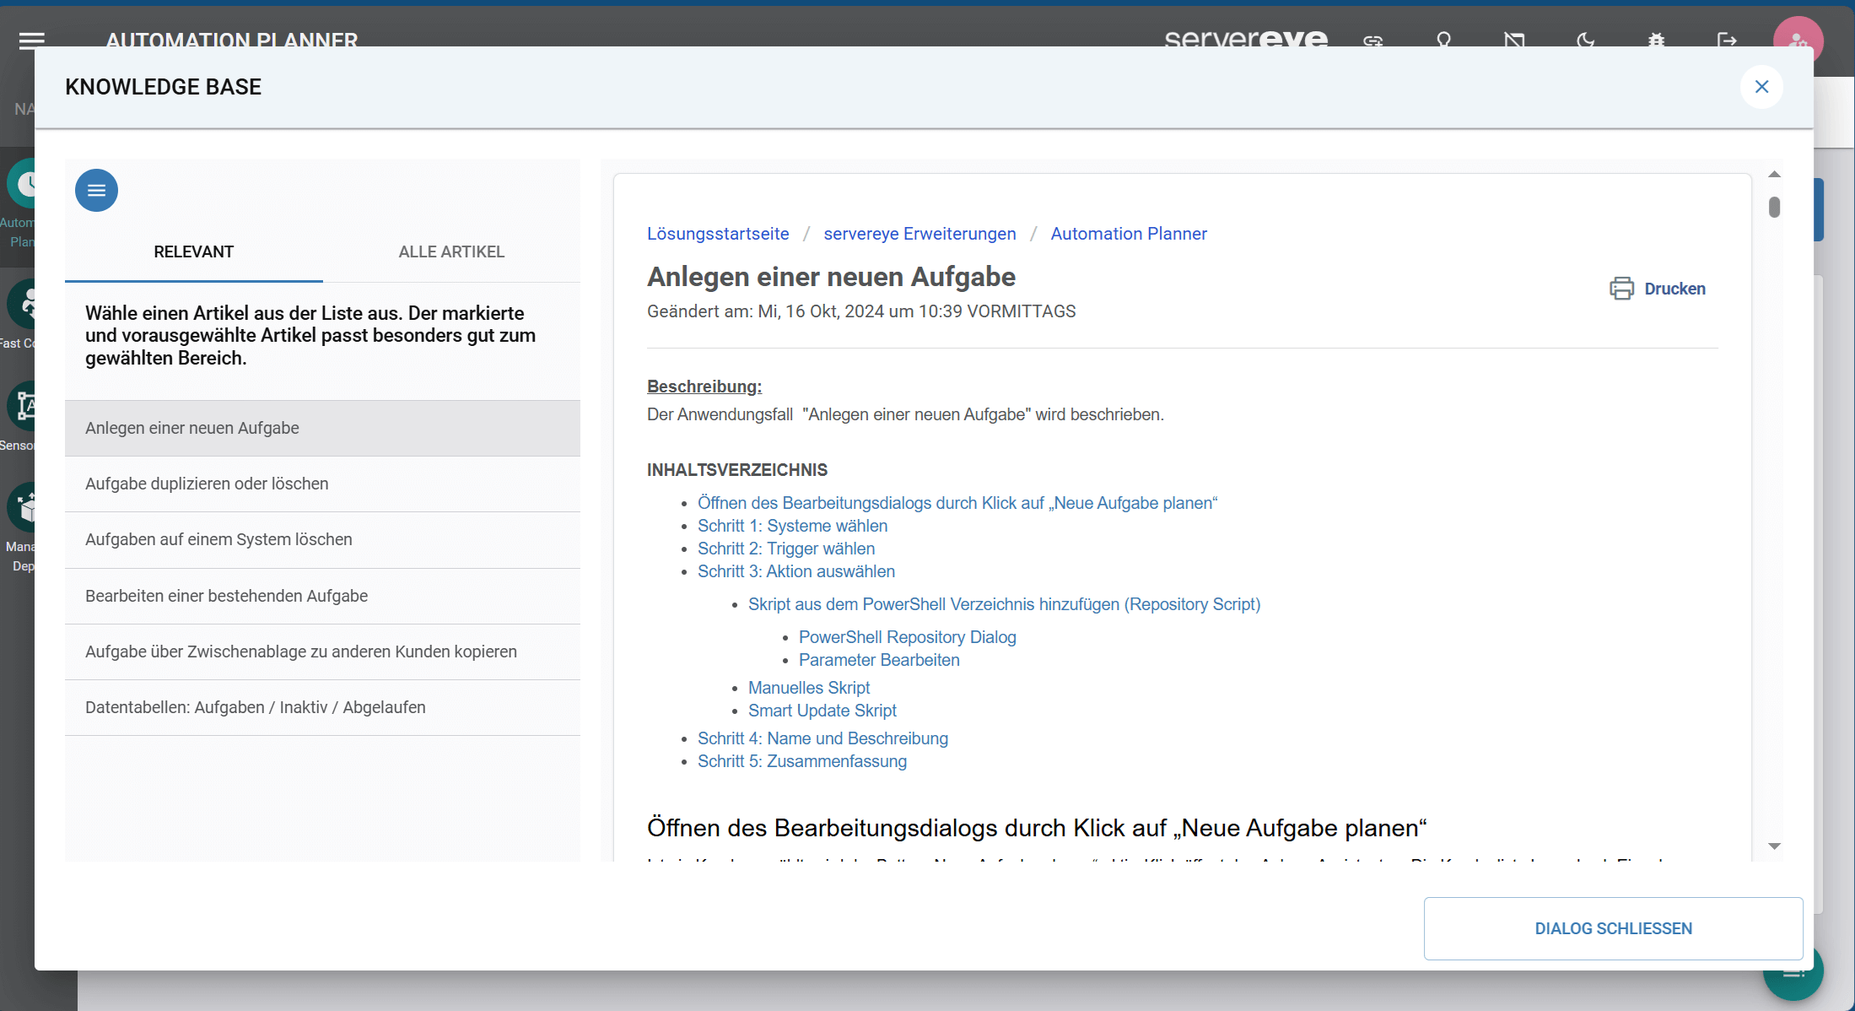Open the main navigation hamburger menu
This screenshot has width=1855, height=1011.
[32, 40]
